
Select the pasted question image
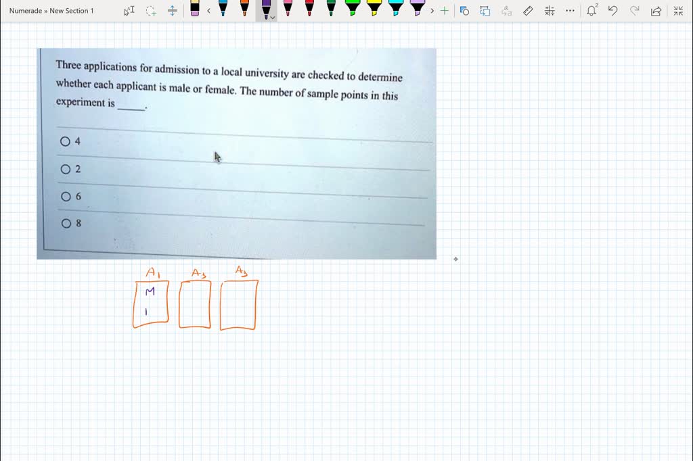coord(236,153)
